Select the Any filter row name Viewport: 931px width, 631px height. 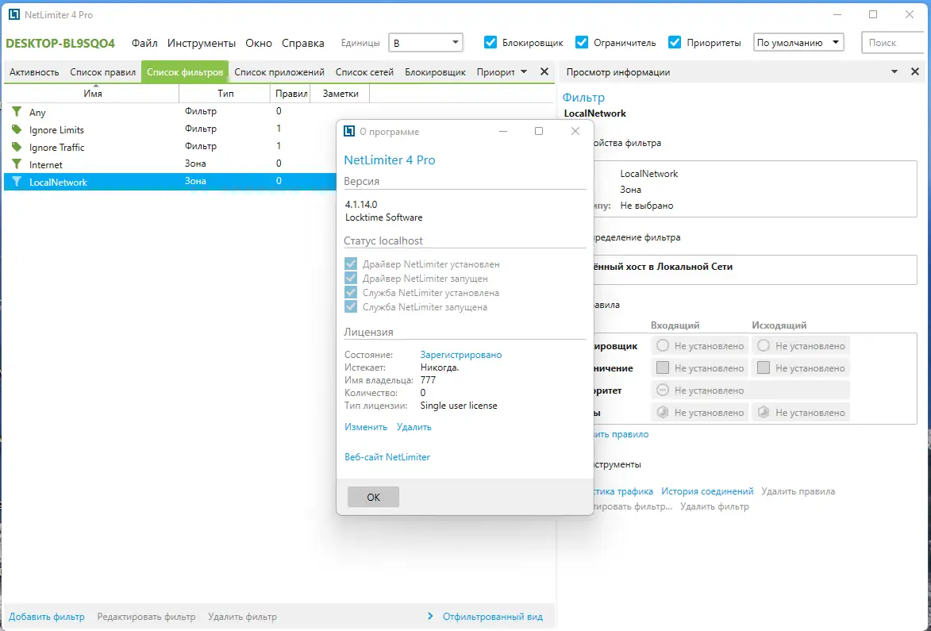click(37, 112)
